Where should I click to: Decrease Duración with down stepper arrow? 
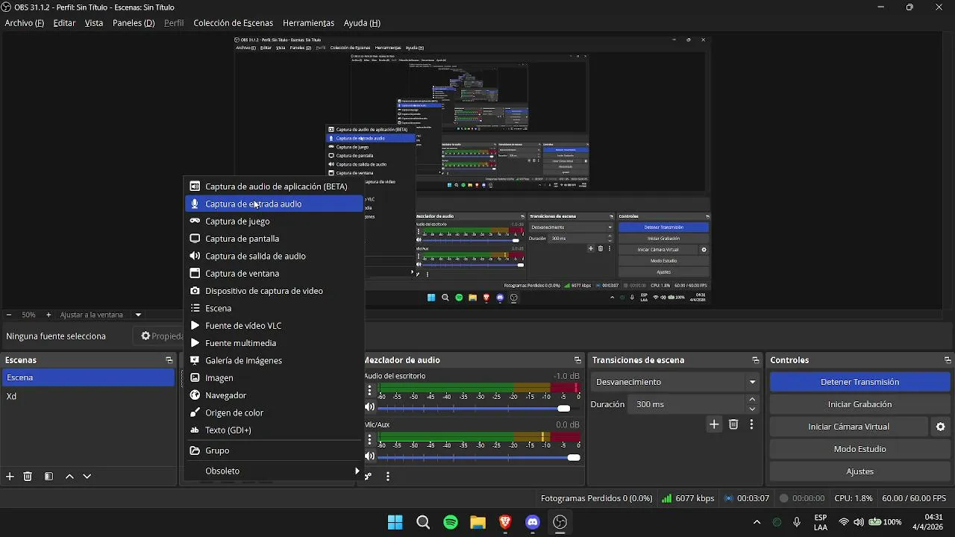[752, 409]
